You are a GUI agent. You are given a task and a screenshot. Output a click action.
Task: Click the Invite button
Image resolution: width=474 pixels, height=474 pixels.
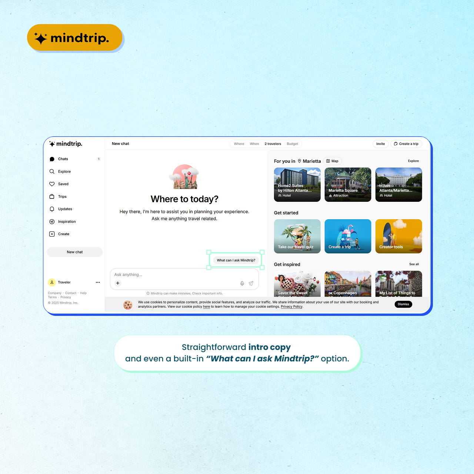(381, 144)
